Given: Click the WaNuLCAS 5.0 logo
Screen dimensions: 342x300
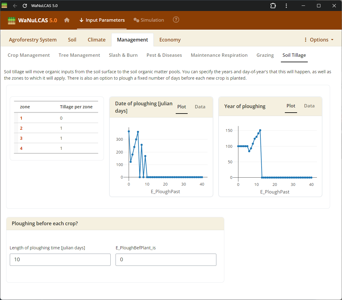Looking at the screenshot, I should (x=32, y=20).
